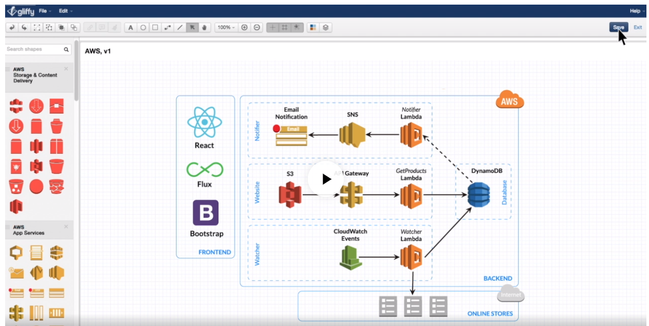The height and width of the screenshot is (326, 649).
Task: Activate the Pan hand tool
Action: pos(204,28)
